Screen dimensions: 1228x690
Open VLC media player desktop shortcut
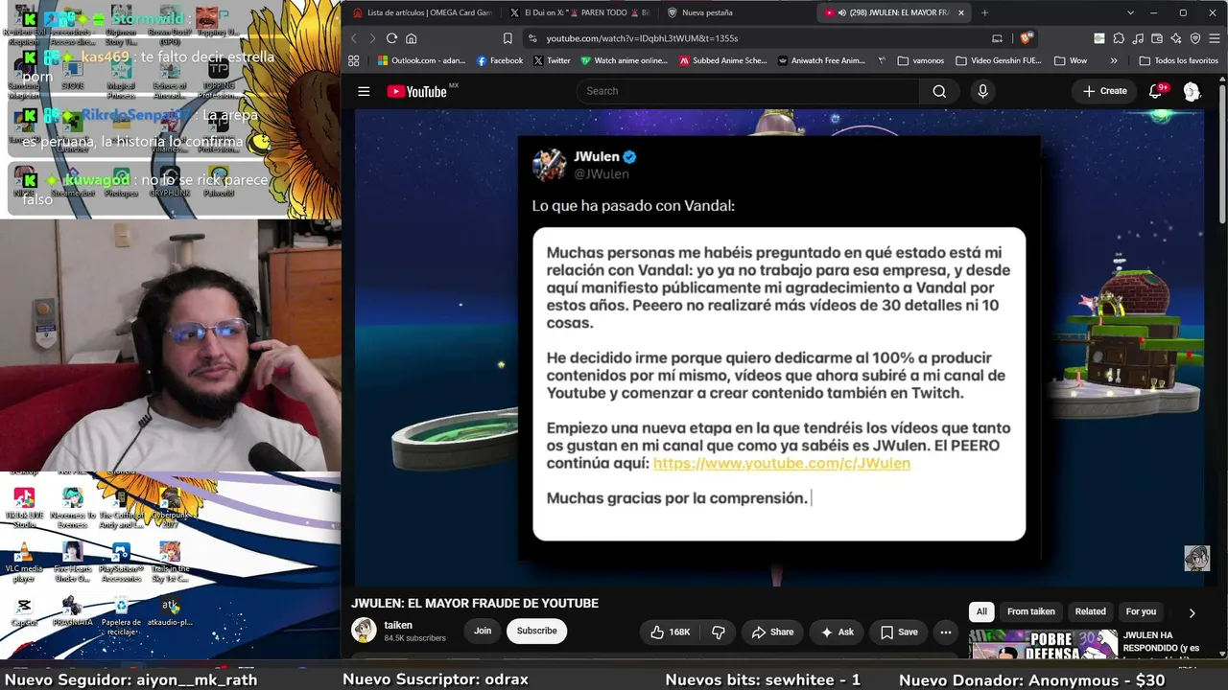click(24, 562)
